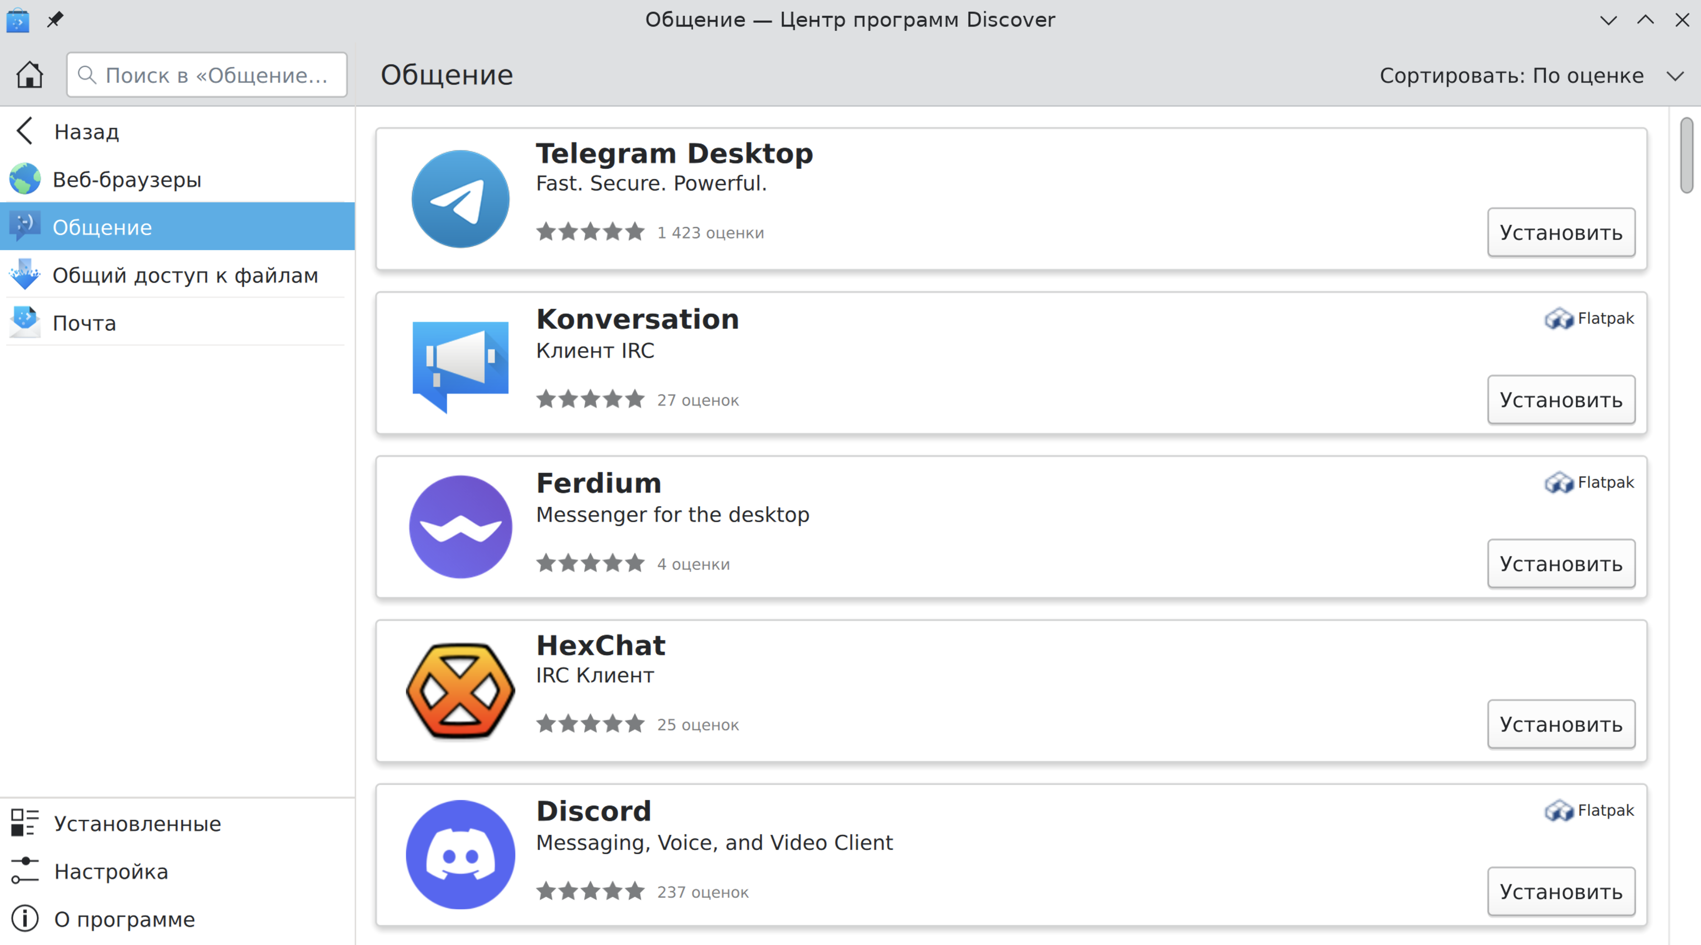Viewport: 1701px width, 945px height.
Task: Click 'Messenger for the desktop' description
Action: pos(672,514)
